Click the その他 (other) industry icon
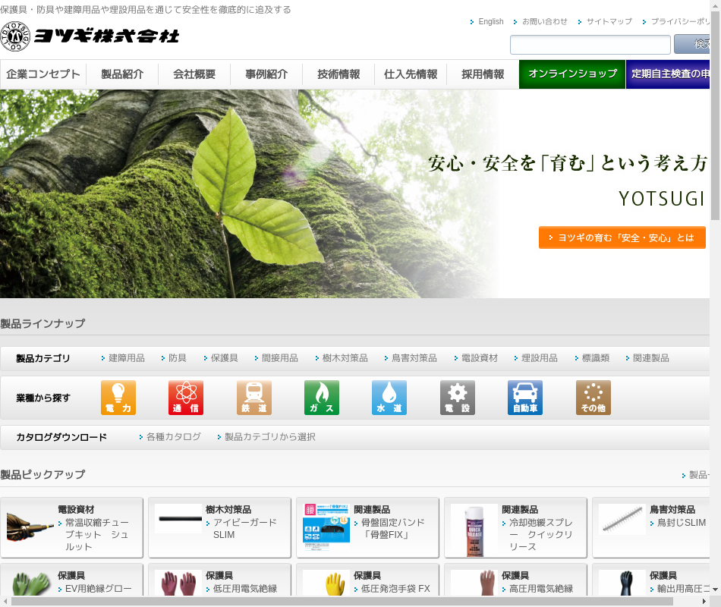 pyautogui.click(x=593, y=398)
